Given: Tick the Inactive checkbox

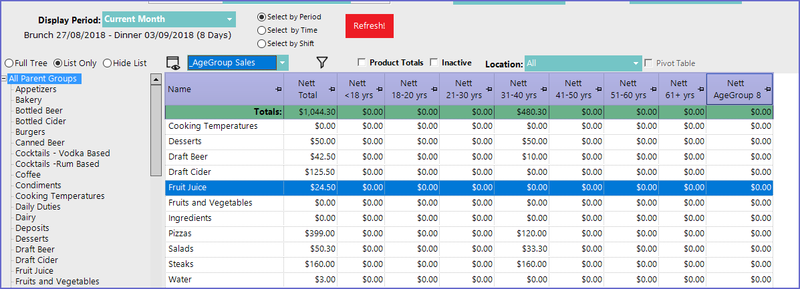Looking at the screenshot, I should click(x=434, y=63).
